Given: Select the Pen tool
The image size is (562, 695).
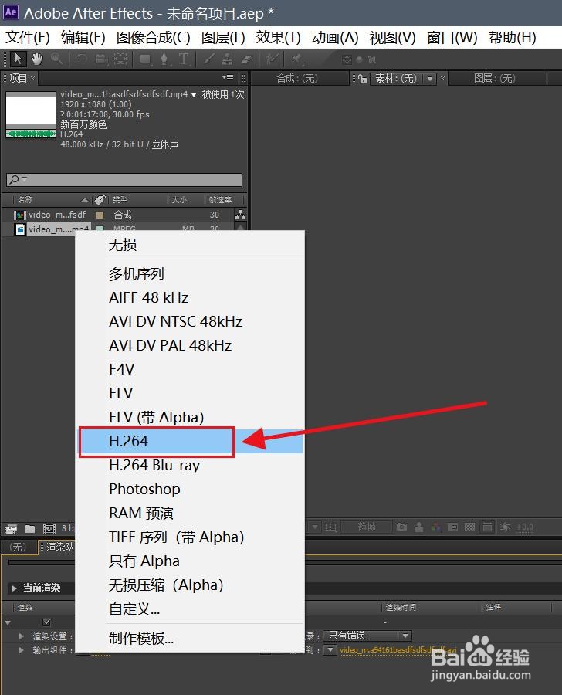Looking at the screenshot, I should [x=164, y=59].
